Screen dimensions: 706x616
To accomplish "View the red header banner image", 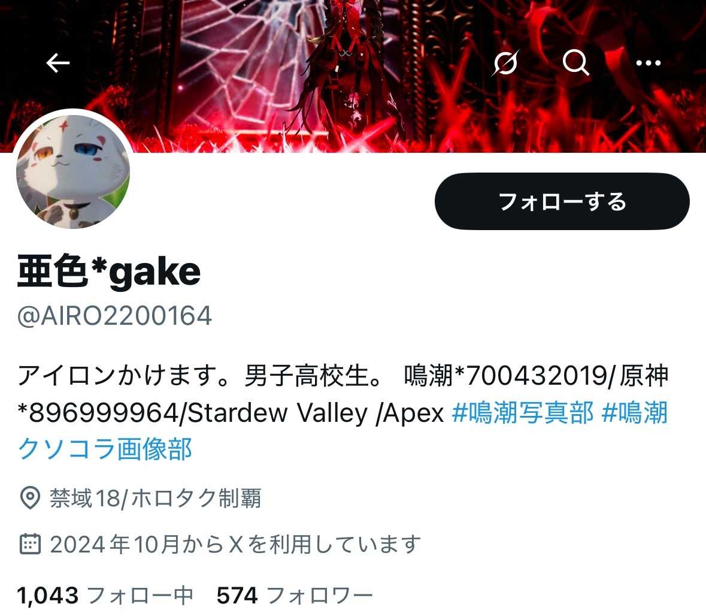I will [x=353, y=76].
